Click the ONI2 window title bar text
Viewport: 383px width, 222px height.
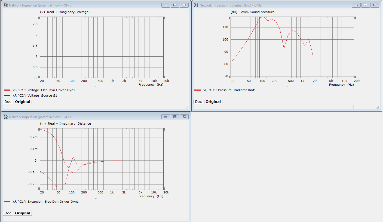pyautogui.click(x=231, y=5)
